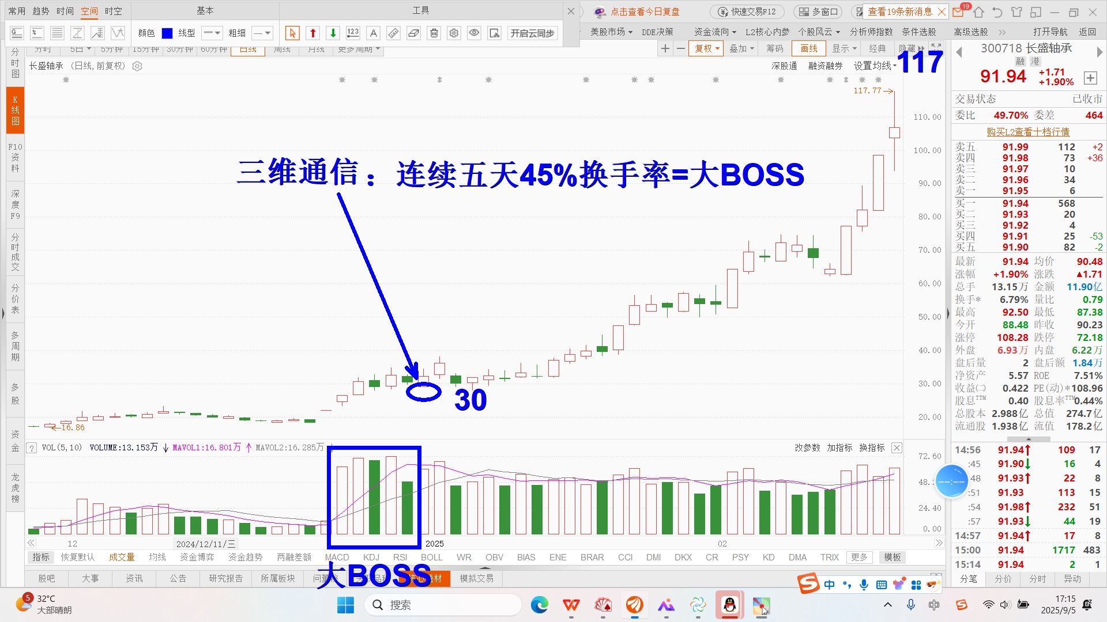Select the 123 number label tool

click(353, 33)
